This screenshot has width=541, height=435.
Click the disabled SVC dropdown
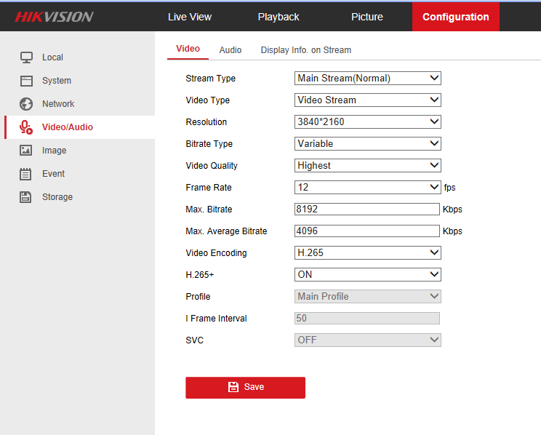pyautogui.click(x=368, y=340)
